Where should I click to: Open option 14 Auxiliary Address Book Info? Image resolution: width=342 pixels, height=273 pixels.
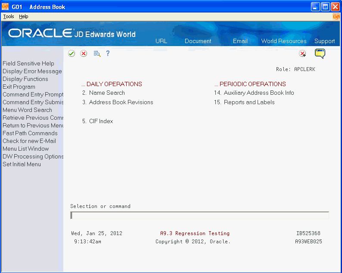tap(254, 93)
